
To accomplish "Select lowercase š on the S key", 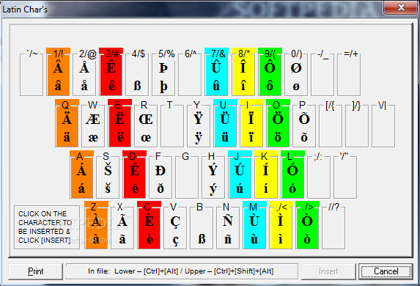I will [x=108, y=188].
